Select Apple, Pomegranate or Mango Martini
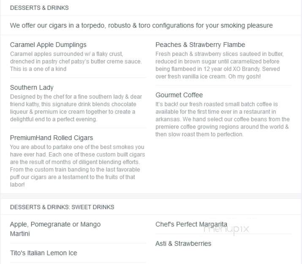Image resolution: width=302 pixels, height=264 pixels. pos(55,229)
